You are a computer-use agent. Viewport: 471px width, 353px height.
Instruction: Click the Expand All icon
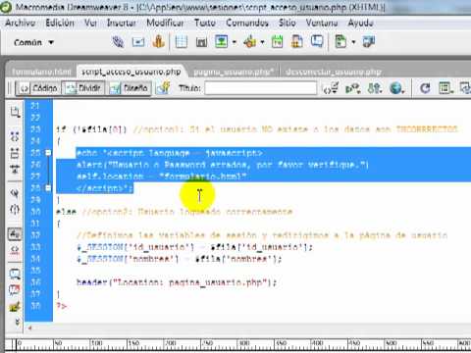(x=15, y=170)
